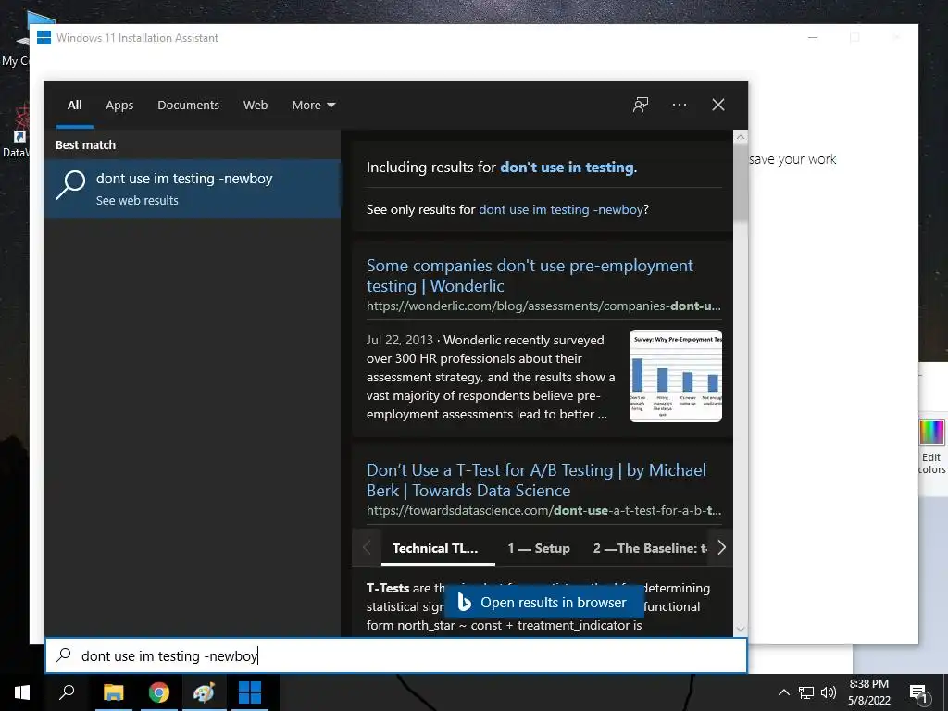Open the Don't Use a T-Test result title

[x=536, y=480]
